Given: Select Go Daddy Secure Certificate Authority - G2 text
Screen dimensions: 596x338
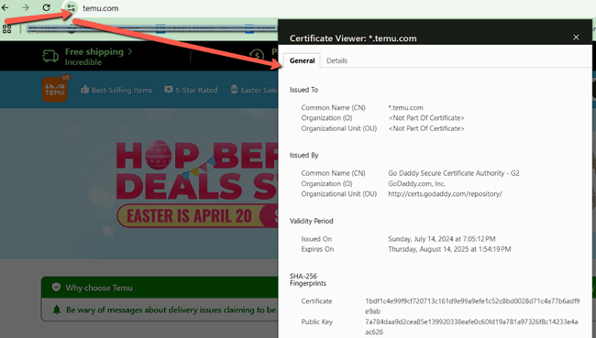Looking at the screenshot, I should (454, 173).
